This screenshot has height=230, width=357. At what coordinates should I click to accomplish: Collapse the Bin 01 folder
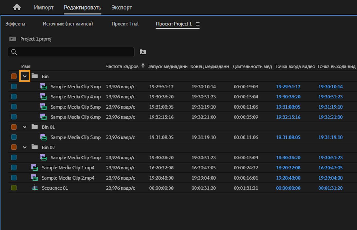point(25,127)
